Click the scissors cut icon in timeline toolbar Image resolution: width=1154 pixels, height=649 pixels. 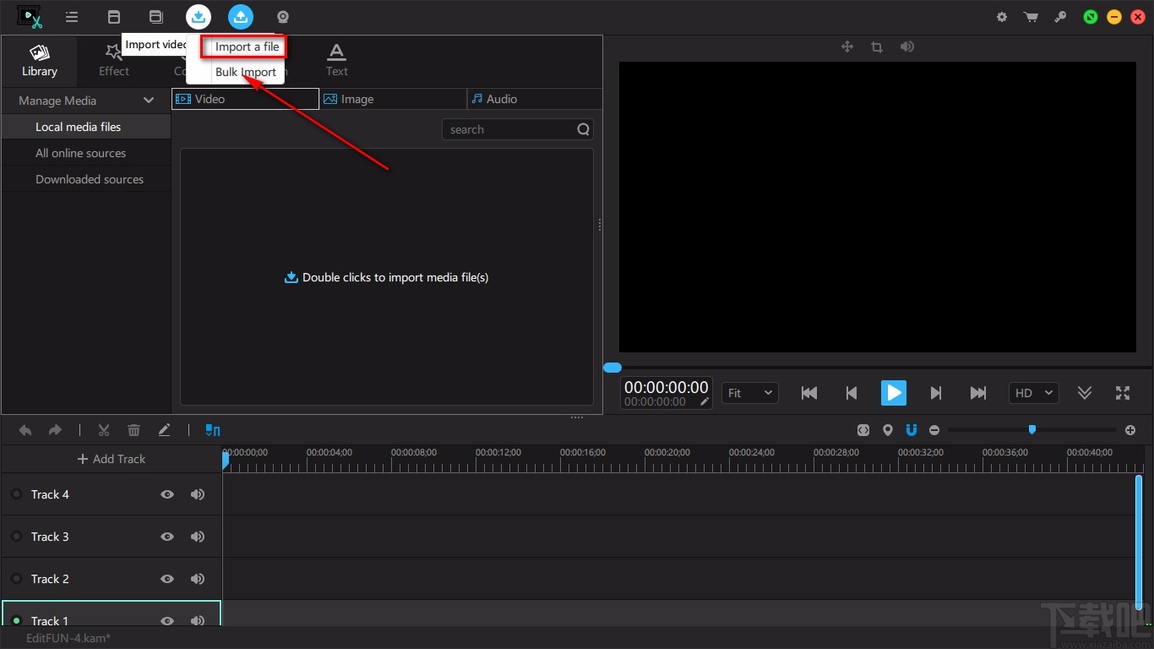tap(104, 430)
